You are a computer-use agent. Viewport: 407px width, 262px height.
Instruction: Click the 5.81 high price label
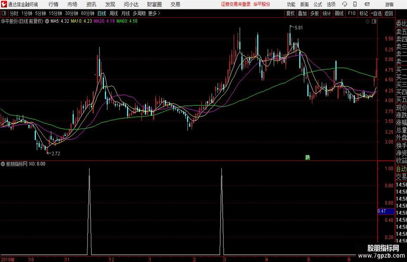(x=299, y=28)
